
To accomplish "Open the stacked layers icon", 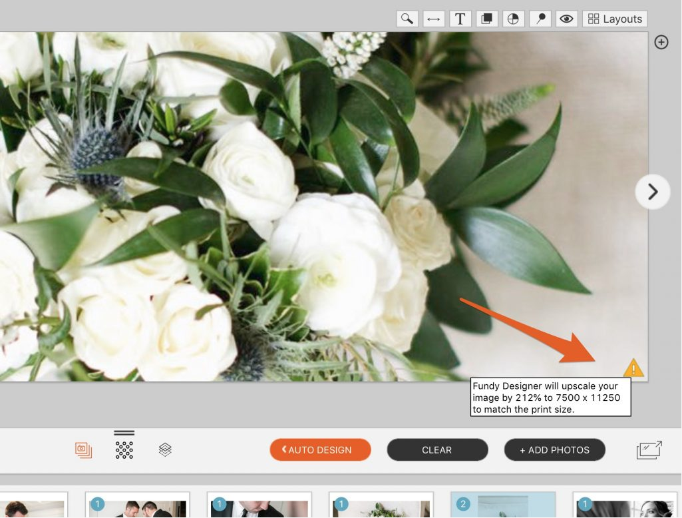I will point(165,449).
